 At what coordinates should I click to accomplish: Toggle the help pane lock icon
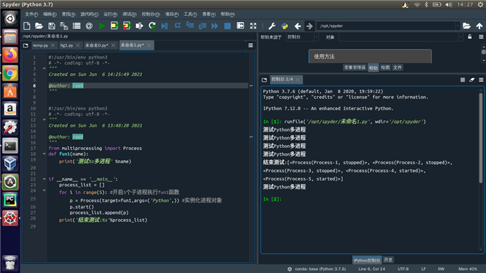click(x=470, y=37)
